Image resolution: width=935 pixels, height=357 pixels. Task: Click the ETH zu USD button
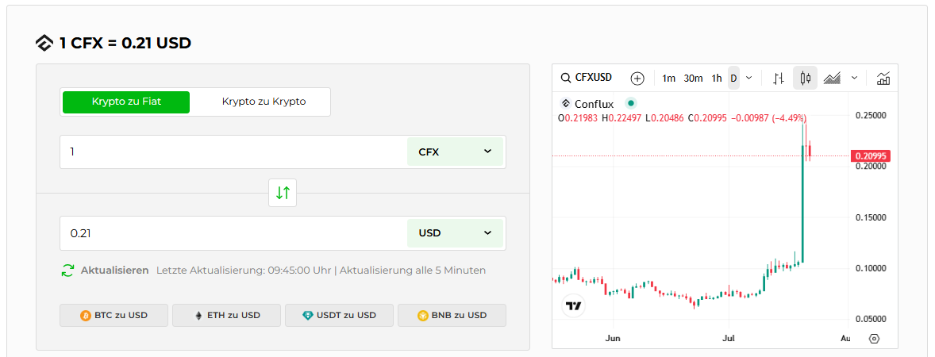click(226, 315)
